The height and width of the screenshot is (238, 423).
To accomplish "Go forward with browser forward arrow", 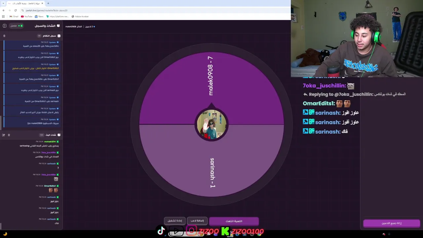I will point(9,10).
